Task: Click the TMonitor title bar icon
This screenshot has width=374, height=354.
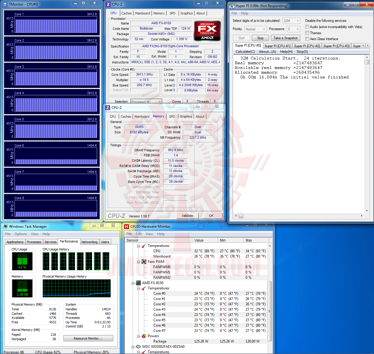Action: click(5, 4)
